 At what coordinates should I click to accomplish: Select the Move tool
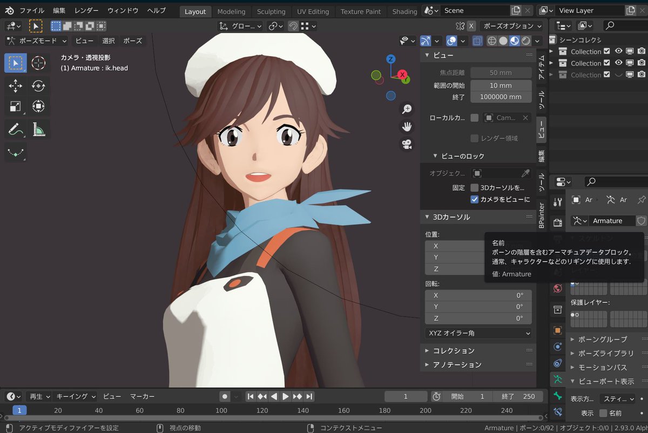click(16, 85)
